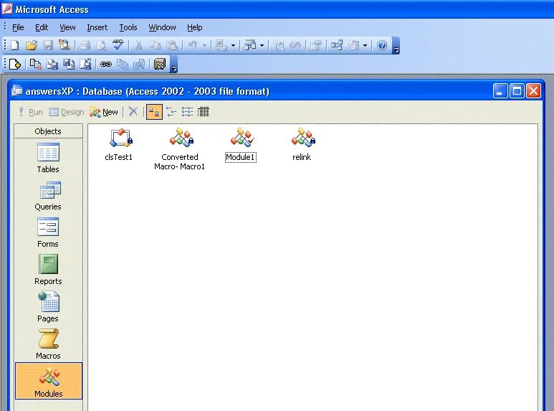Click the Cut scissors icon
This screenshot has height=411, width=554.
pyautogui.click(x=139, y=45)
